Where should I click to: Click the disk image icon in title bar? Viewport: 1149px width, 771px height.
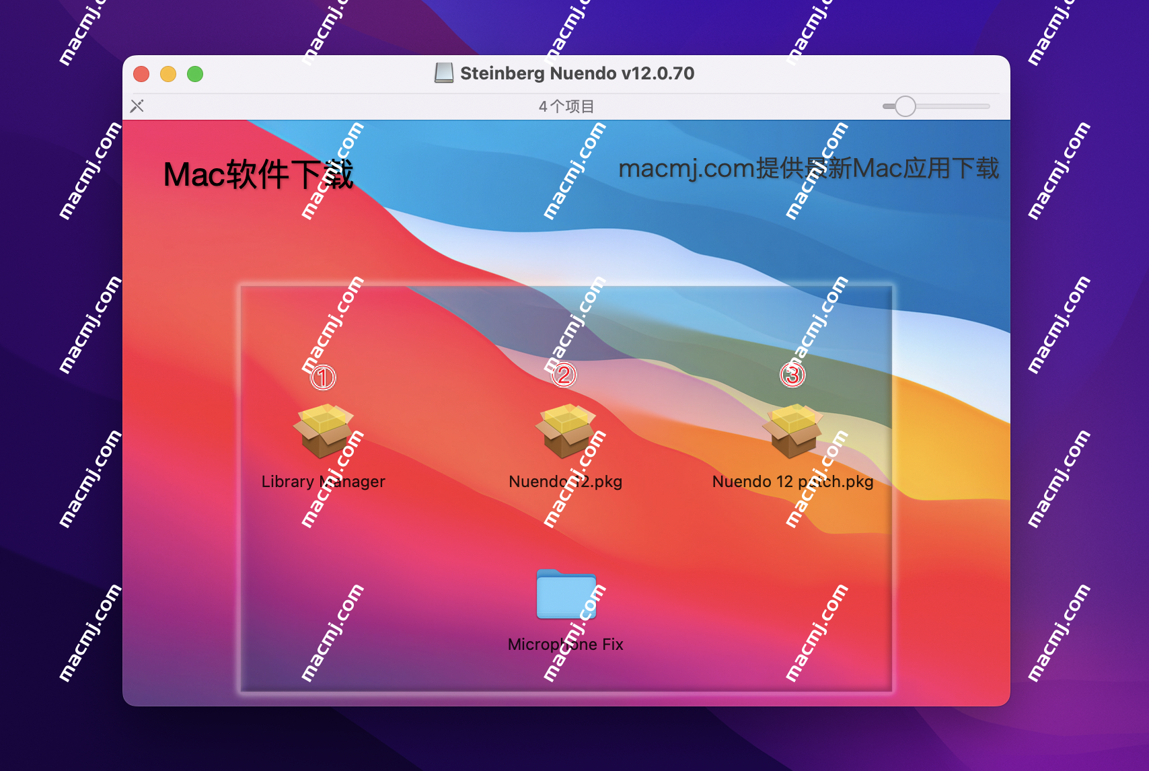pyautogui.click(x=444, y=73)
